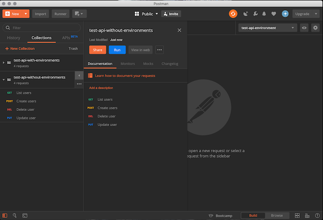Open the Find and Replace icon
Image resolution: width=323 pixels, height=220 pixels.
[15, 215]
